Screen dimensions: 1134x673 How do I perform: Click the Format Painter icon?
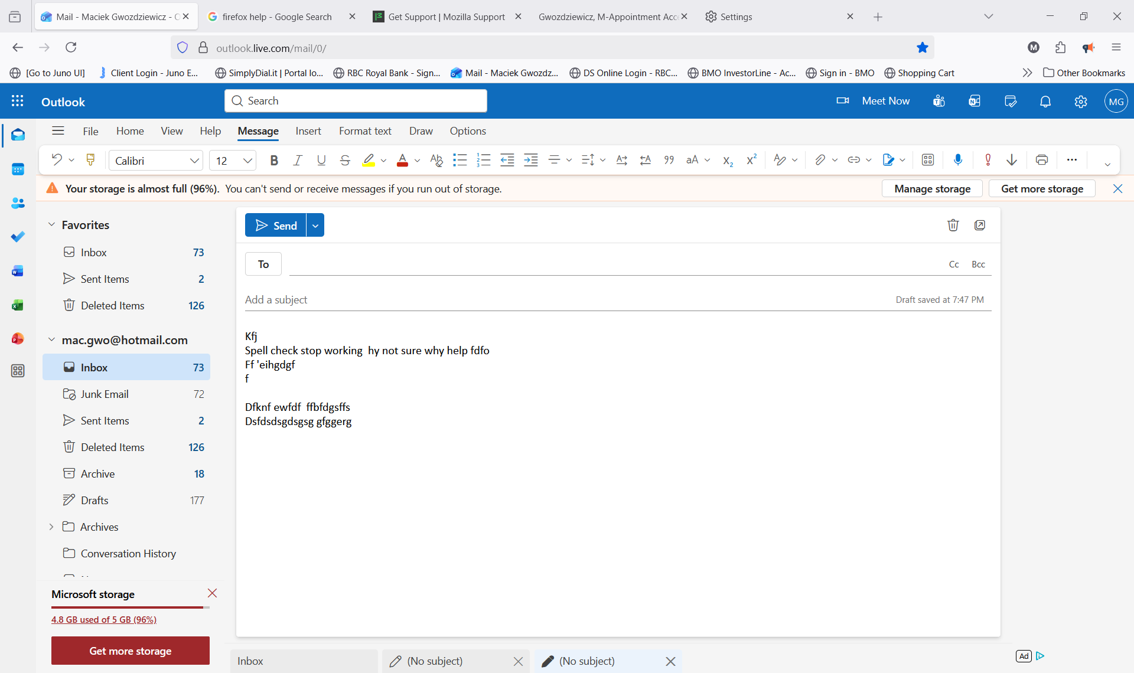tap(90, 160)
